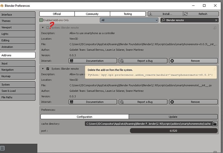The image size is (223, 153).
Task: Select the Add-ons section
Action: click(x=18, y=55)
